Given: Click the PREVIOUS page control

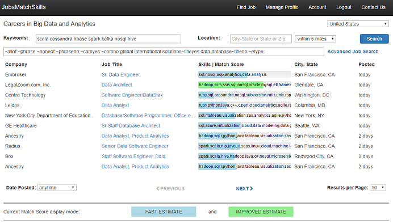Looking at the screenshot, I should click(x=170, y=189).
